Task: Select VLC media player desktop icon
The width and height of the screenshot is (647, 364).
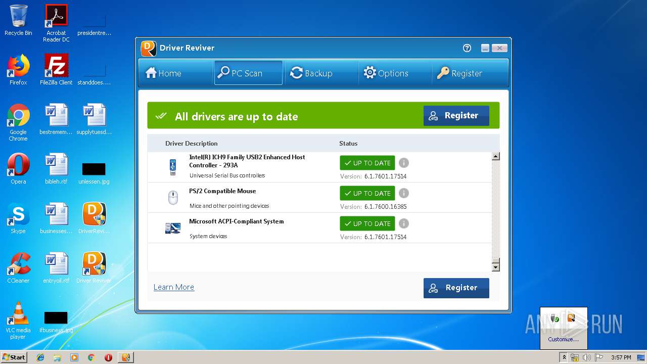Action: (18, 321)
